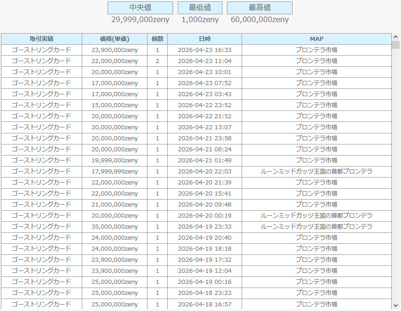Click the 35,000,000zeny price cell

tap(114, 227)
